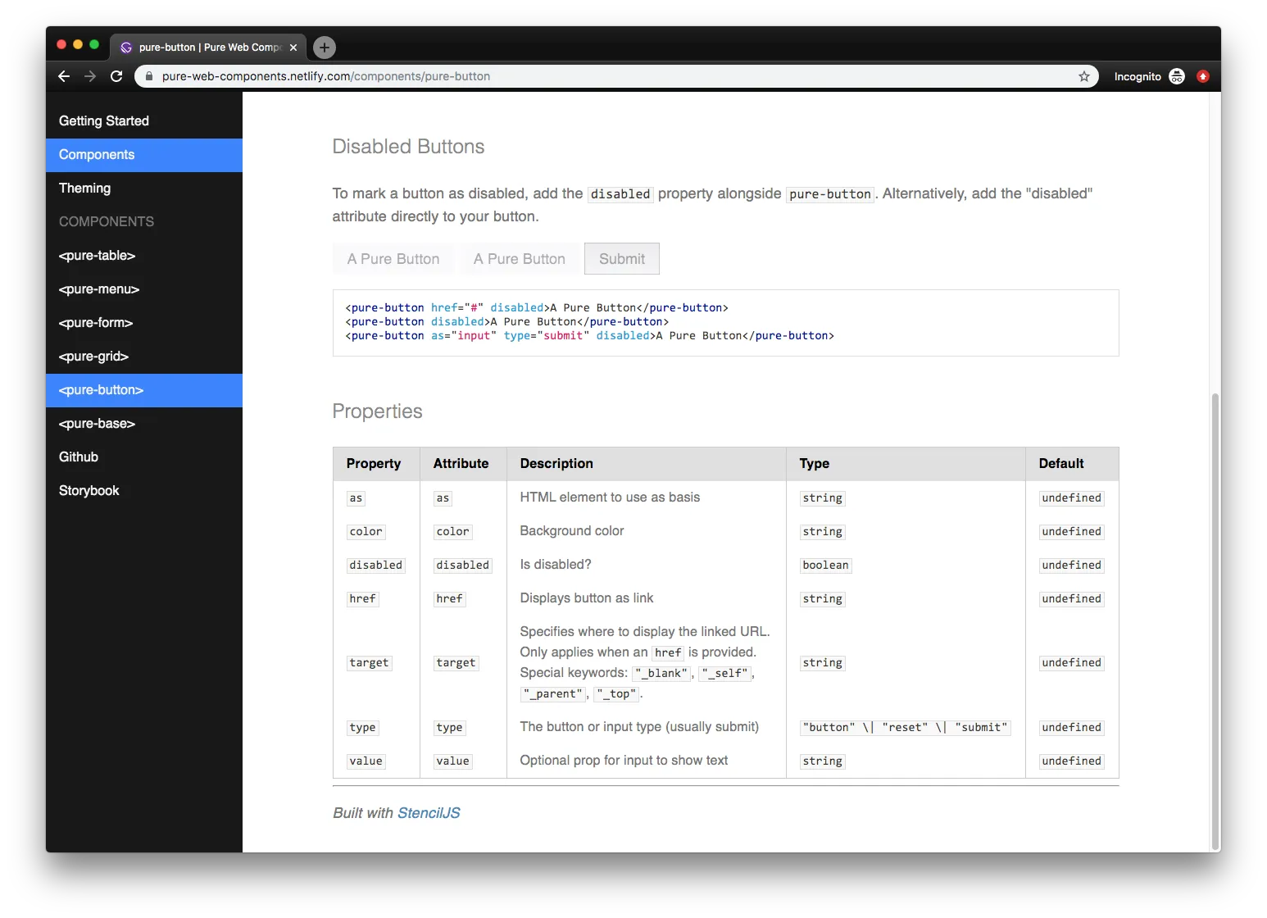Open the <pure-form> component docs
This screenshot has width=1267, height=918.
tap(95, 322)
